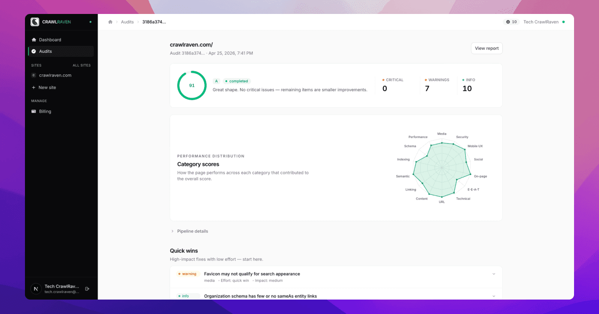Screen dimensions: 599x314
Task: Select Audits in the sidebar
Action: (61, 51)
